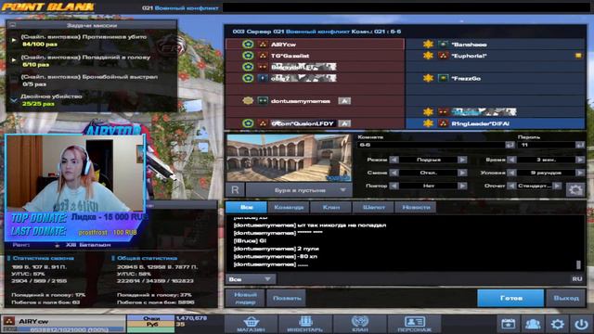
Task: Collapse the mission tasks panel icon
Action: click(x=12, y=25)
